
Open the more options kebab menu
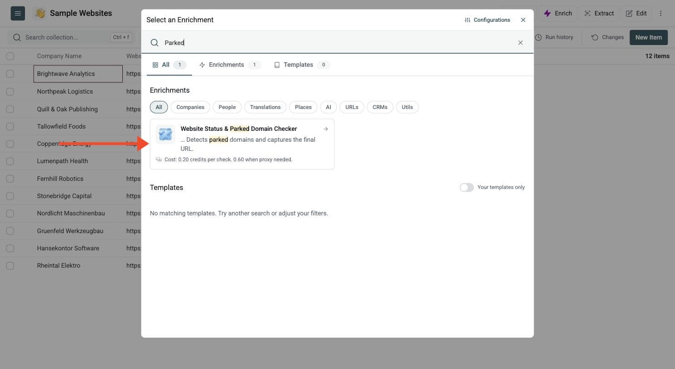(x=660, y=13)
